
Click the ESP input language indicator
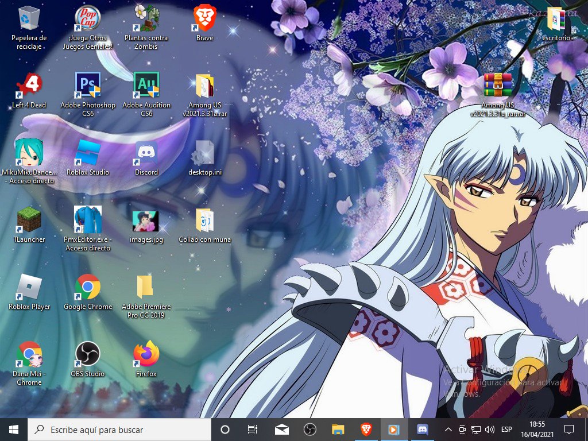tap(506, 430)
